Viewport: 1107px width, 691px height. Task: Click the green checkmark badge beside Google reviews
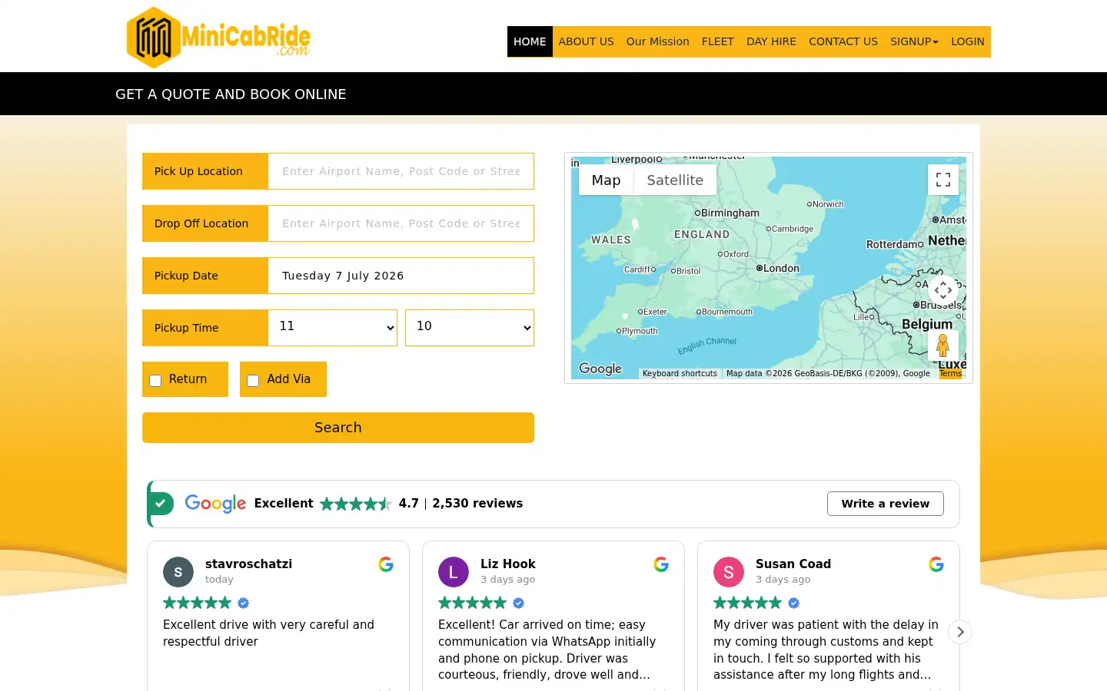pyautogui.click(x=161, y=504)
